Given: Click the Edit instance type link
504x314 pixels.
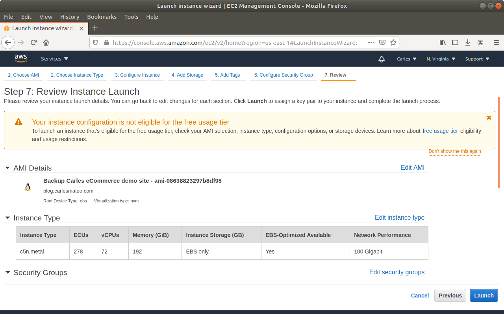Looking at the screenshot, I should 399,218.
